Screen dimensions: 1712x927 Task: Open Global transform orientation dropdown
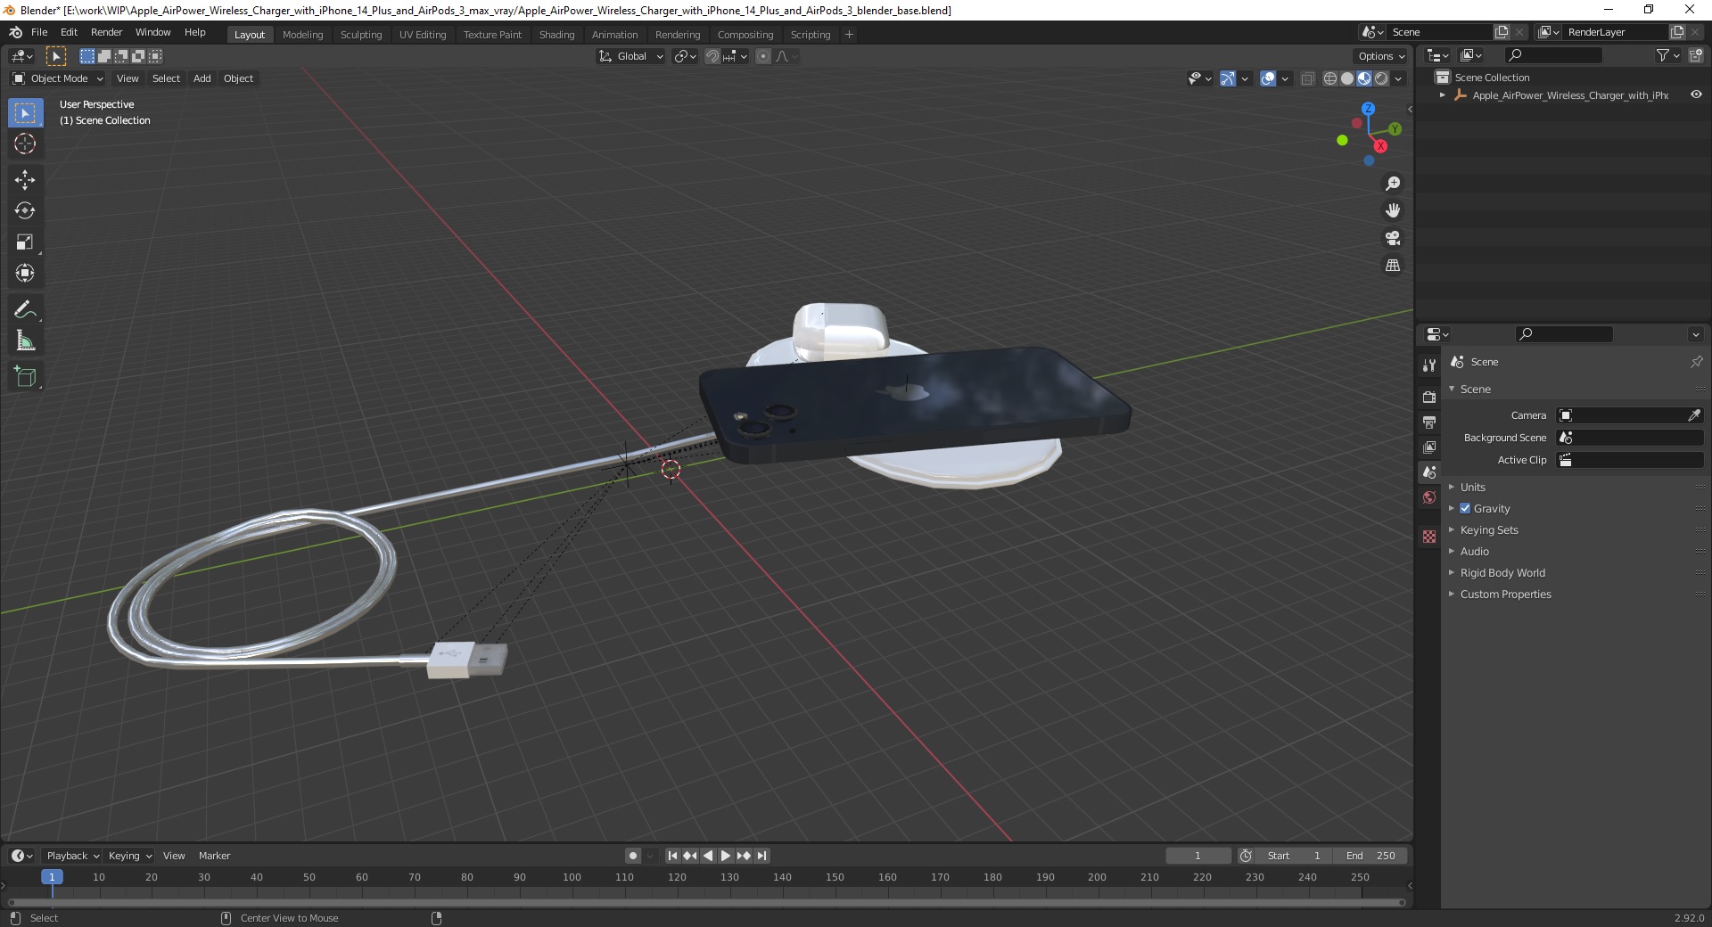click(631, 56)
